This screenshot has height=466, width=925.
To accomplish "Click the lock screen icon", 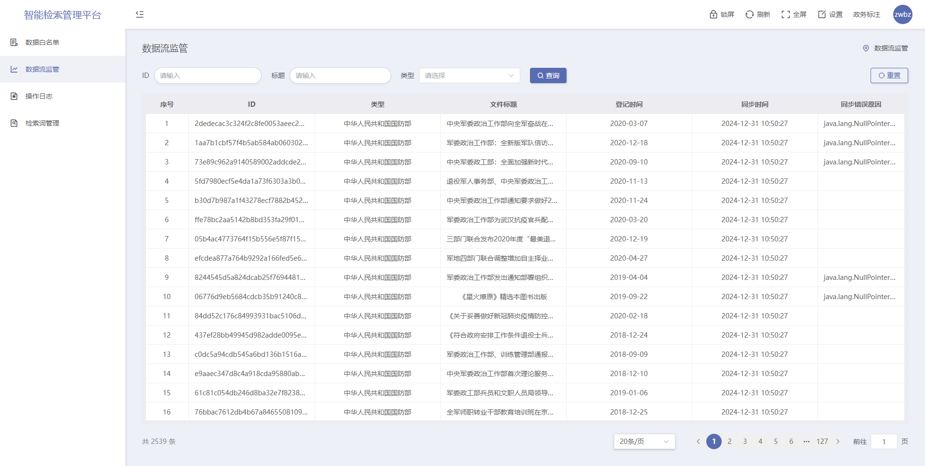I will 714,14.
